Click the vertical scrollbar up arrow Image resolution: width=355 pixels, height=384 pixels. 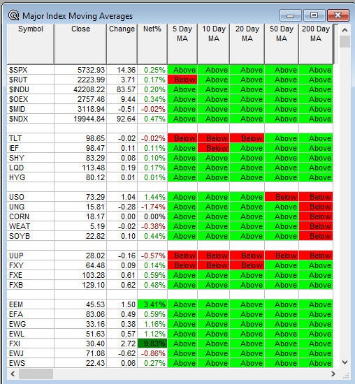[x=345, y=30]
